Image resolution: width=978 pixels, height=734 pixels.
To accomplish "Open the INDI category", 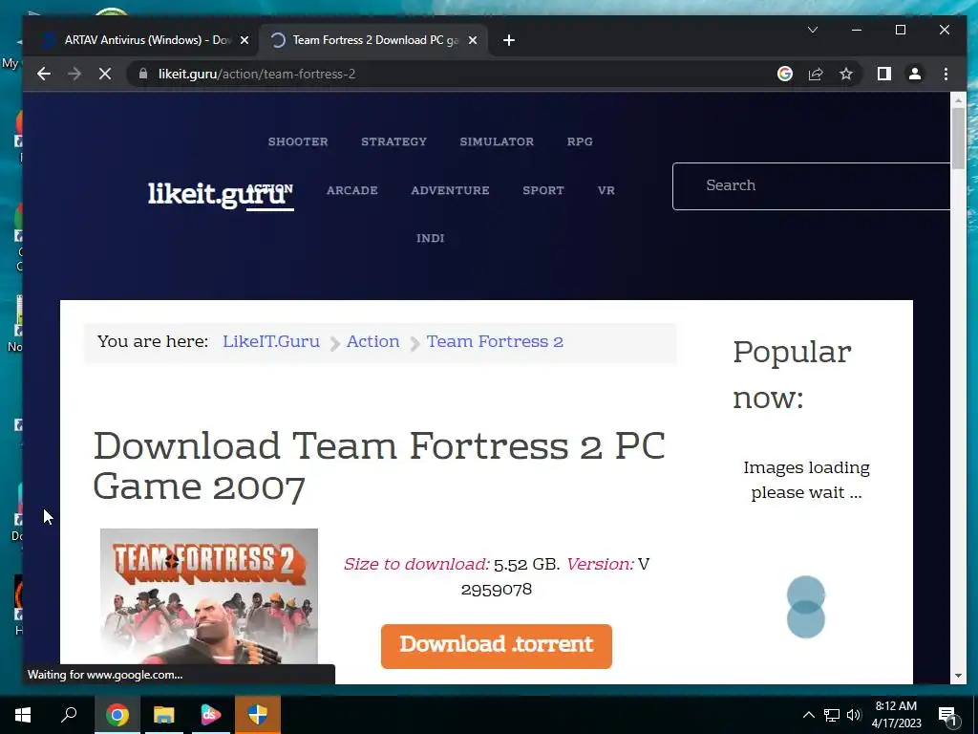I will (431, 238).
